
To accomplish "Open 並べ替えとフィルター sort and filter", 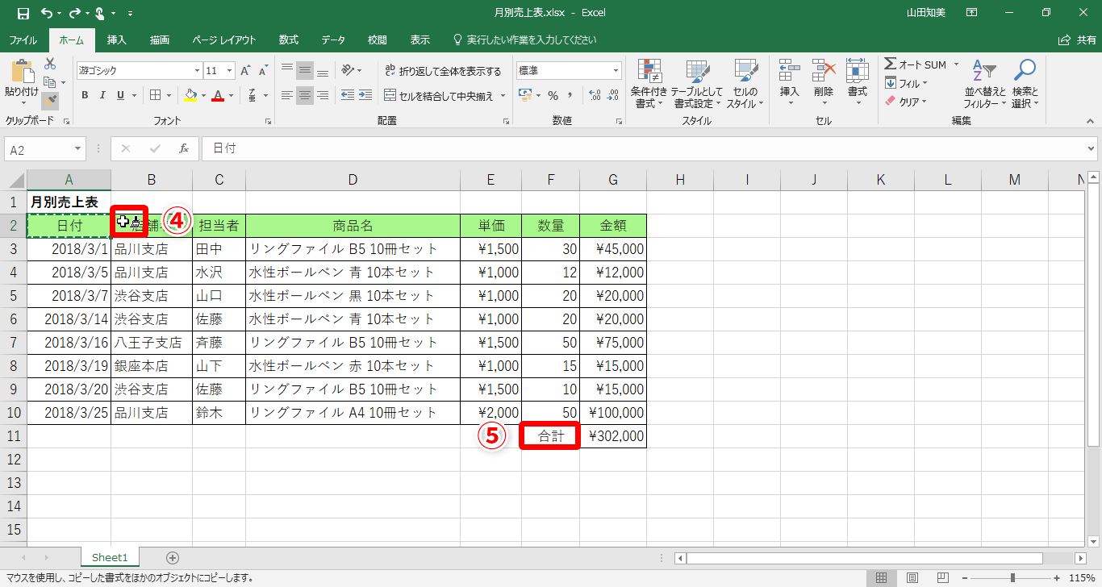I will point(985,84).
